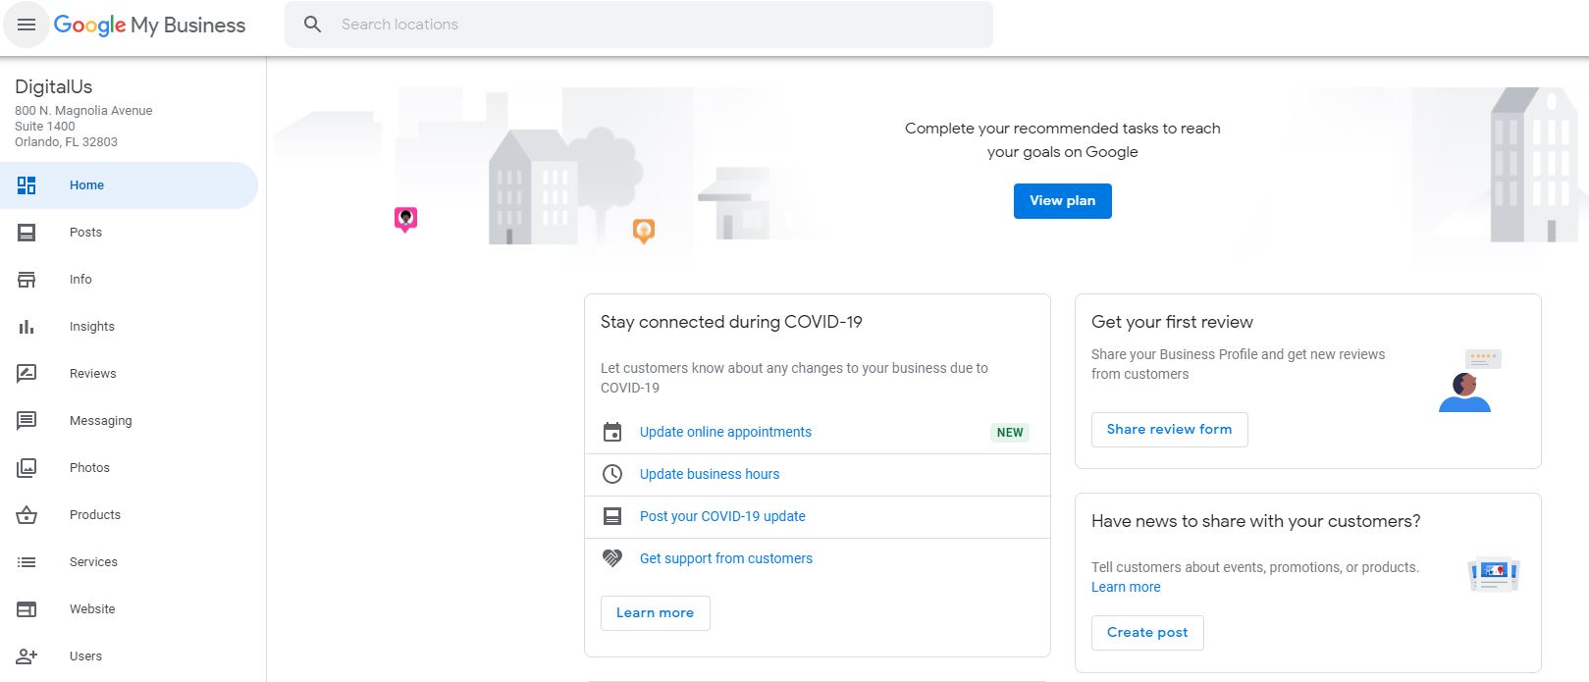Click the Reviews sidebar icon

pos(26,374)
